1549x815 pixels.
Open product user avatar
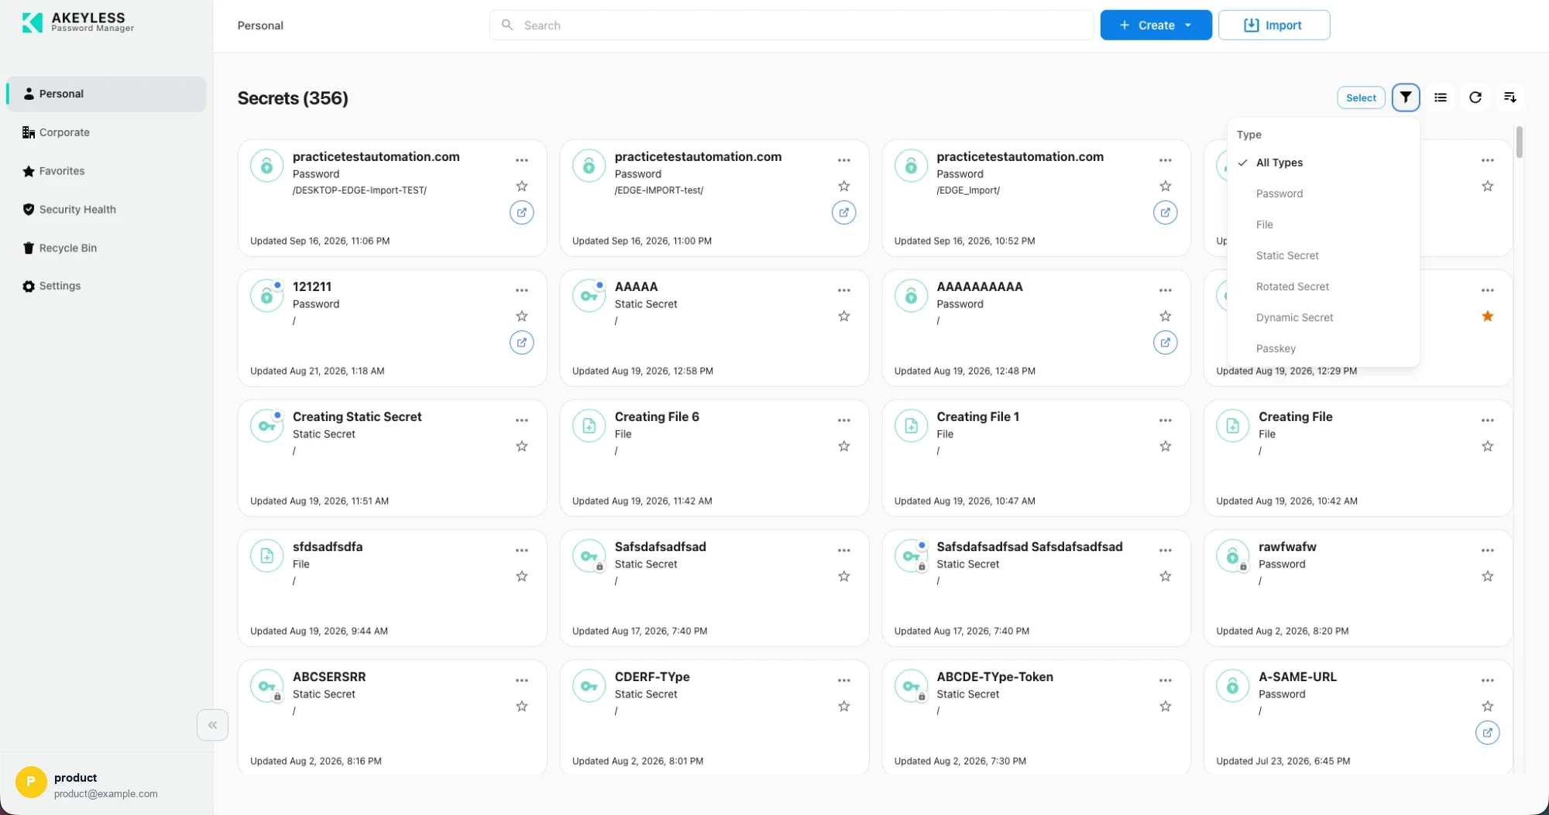31,782
